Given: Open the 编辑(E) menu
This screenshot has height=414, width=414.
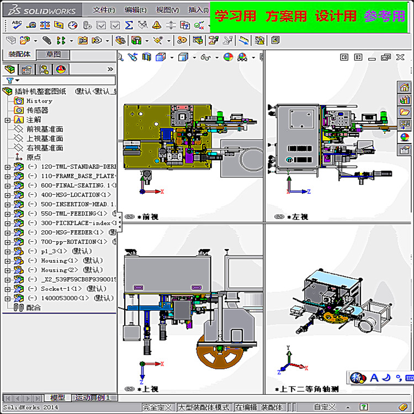Looking at the screenshot, I should point(135,10).
